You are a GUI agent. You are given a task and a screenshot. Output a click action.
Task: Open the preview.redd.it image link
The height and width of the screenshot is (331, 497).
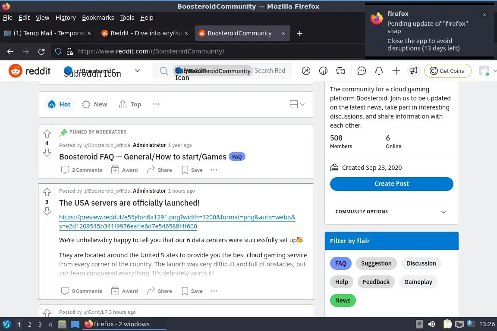[177, 222]
